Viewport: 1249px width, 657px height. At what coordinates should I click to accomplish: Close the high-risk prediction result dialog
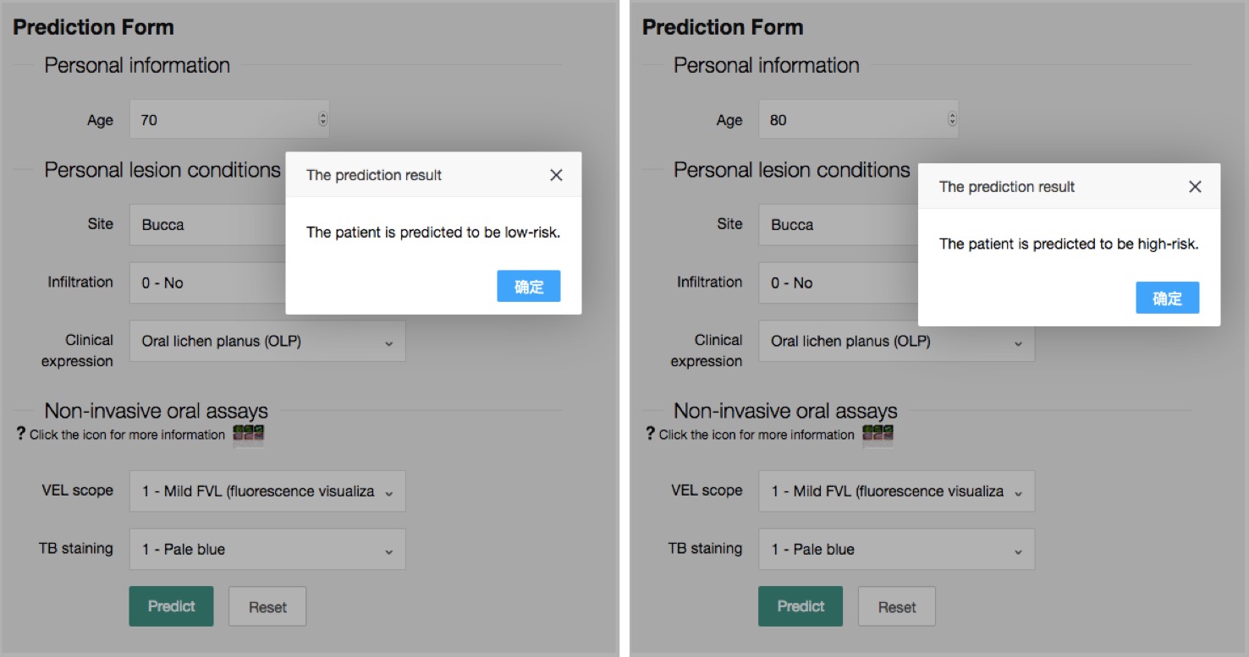[x=1195, y=187]
